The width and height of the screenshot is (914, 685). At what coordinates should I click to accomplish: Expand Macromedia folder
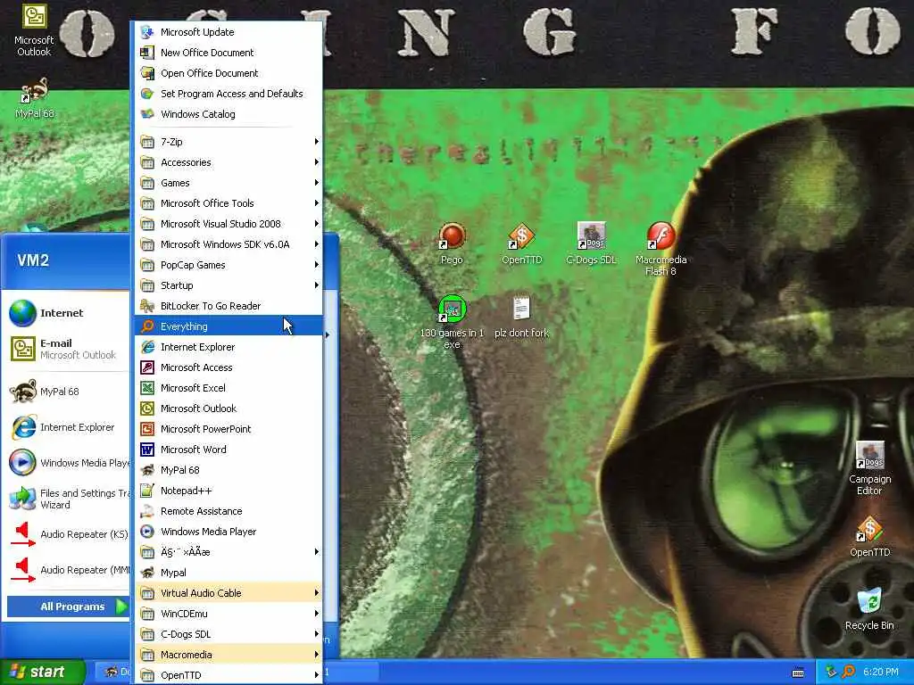tap(228, 655)
